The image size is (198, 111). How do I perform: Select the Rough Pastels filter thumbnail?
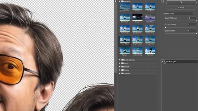137,39
